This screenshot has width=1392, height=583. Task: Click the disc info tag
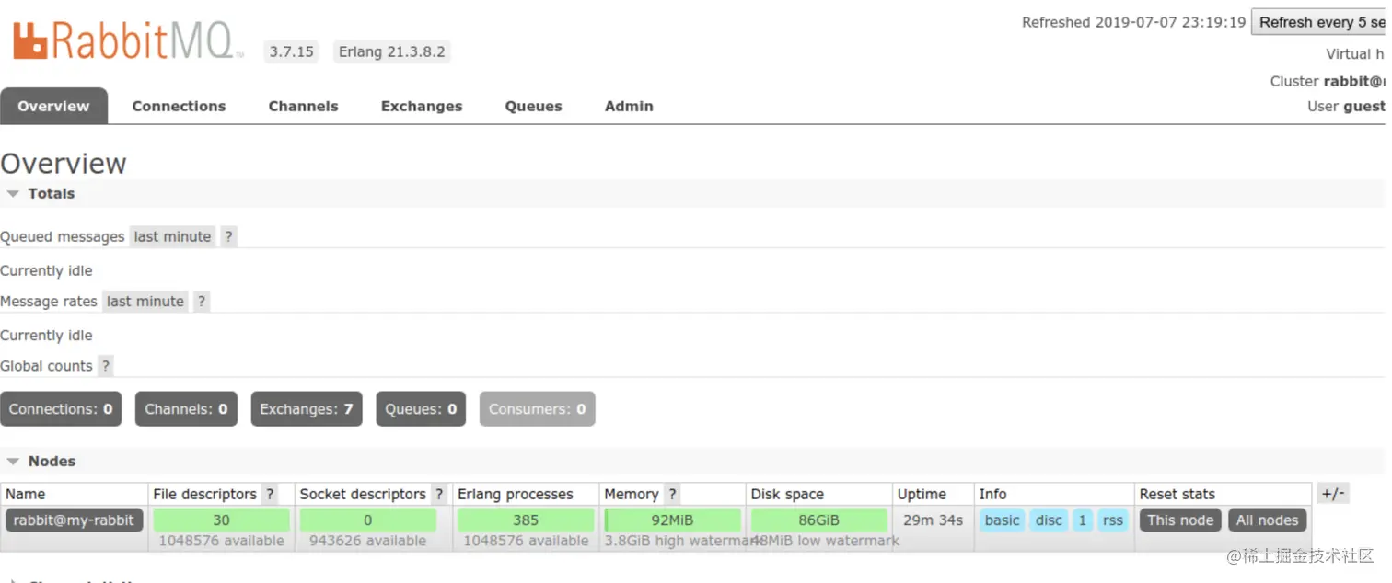point(1049,520)
